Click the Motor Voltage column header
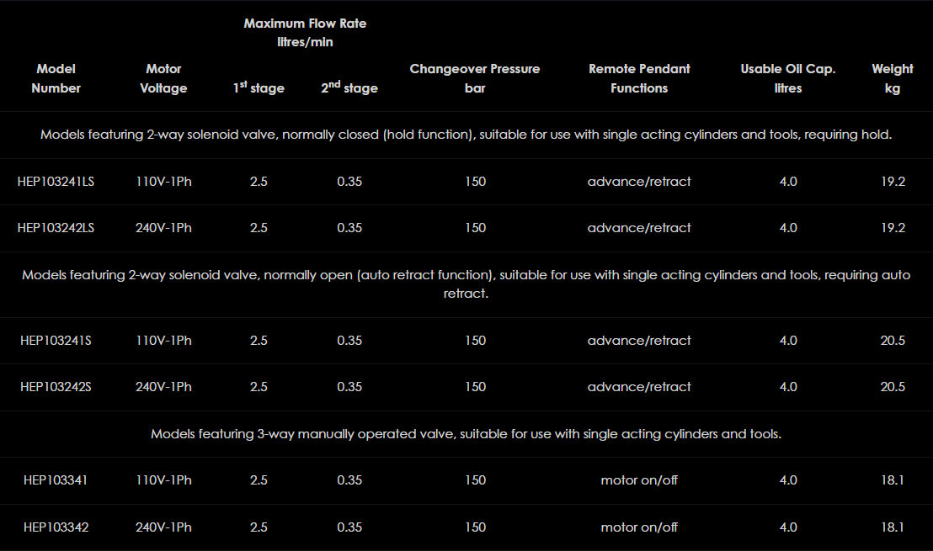Viewport: 933px width, 551px height. tap(163, 78)
